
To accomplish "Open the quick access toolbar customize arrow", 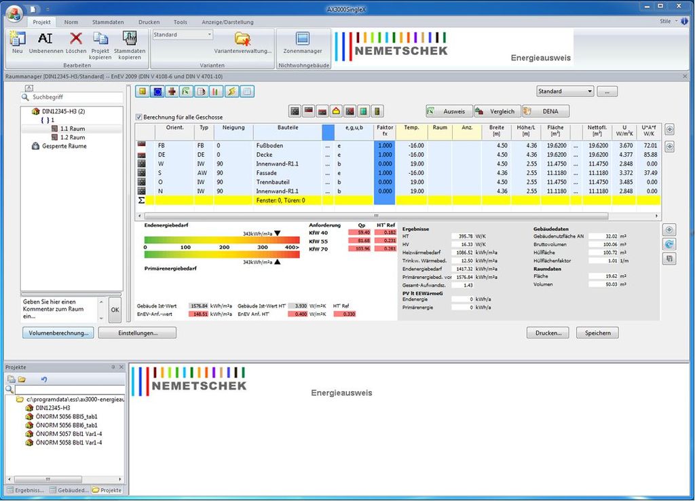I will 48,9.
